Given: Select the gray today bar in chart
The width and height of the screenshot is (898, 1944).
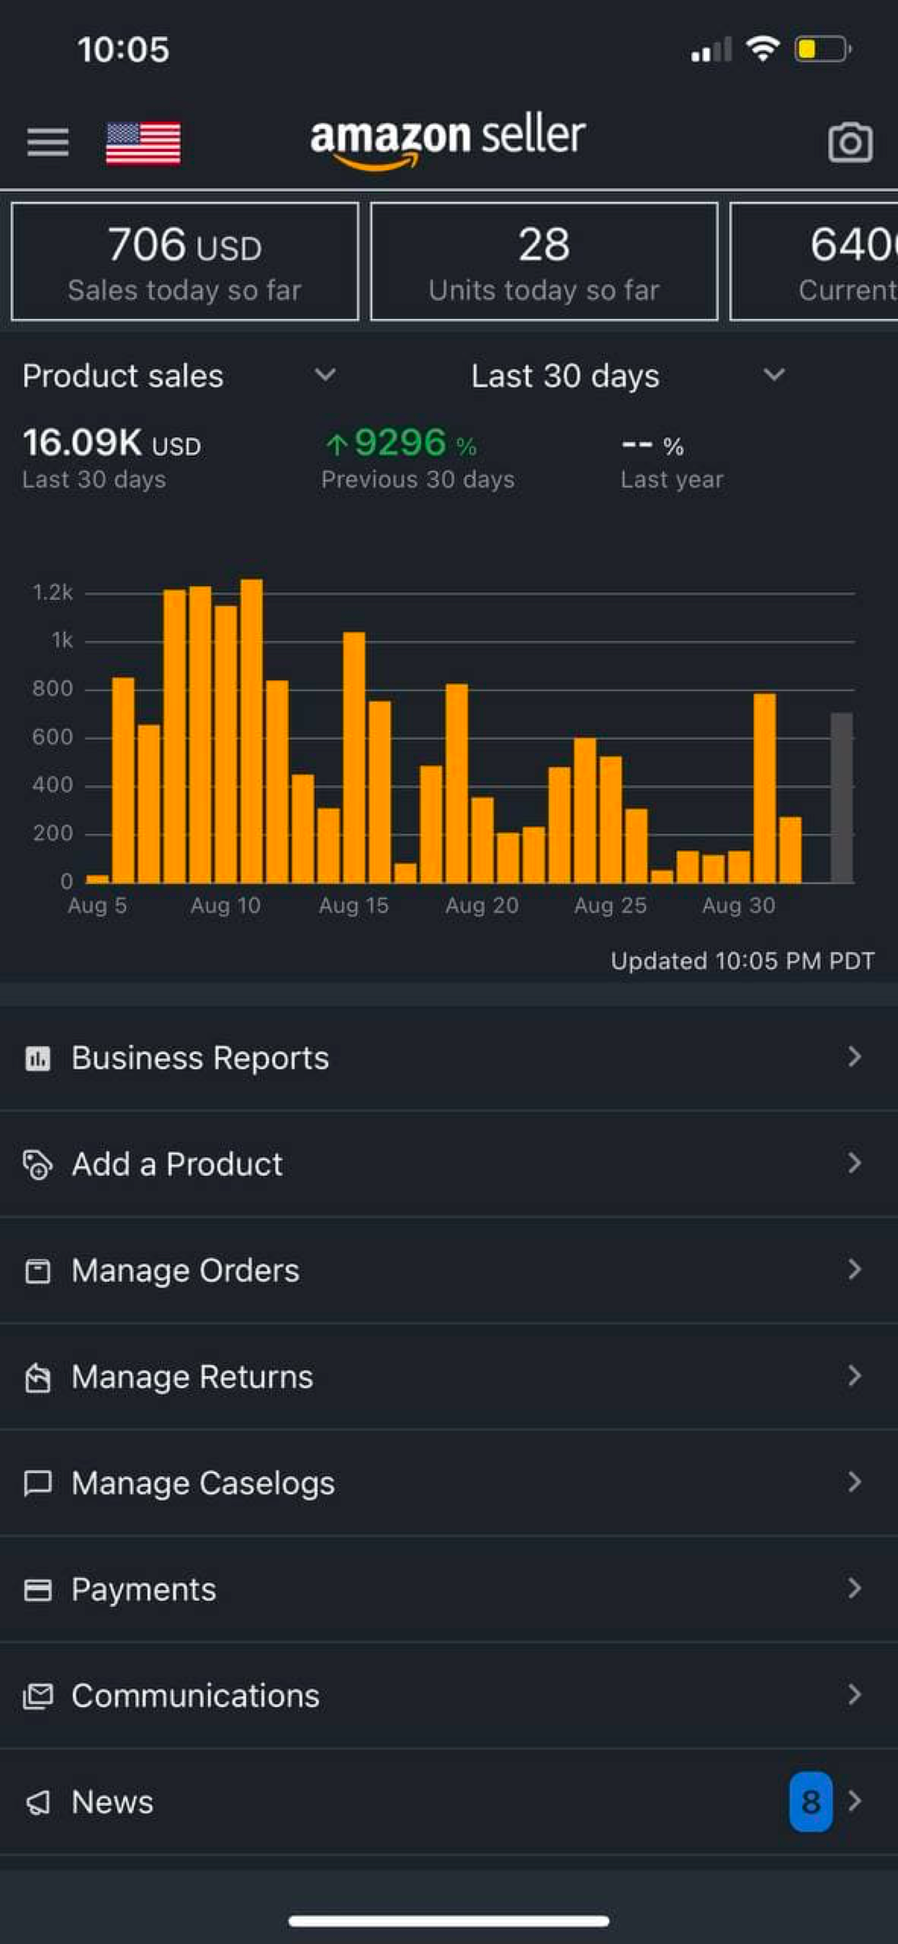Looking at the screenshot, I should click(841, 797).
